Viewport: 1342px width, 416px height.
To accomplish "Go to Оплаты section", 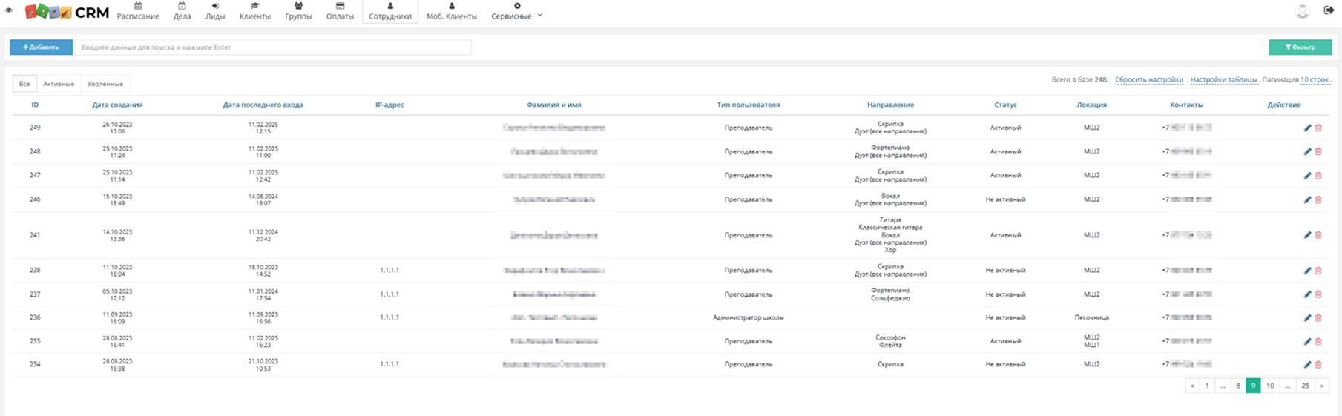I will [340, 11].
